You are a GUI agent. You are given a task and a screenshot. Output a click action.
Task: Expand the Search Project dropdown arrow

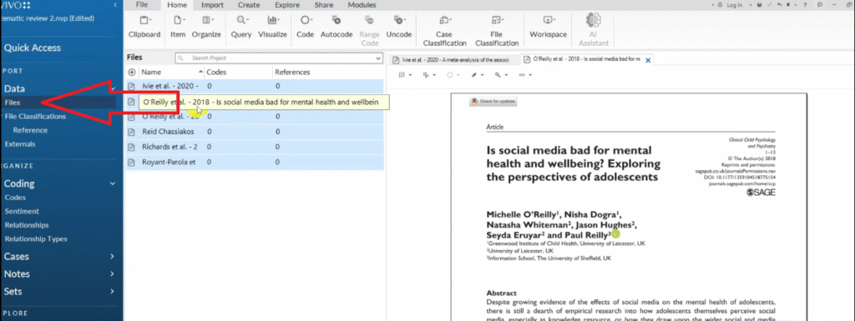[378, 58]
